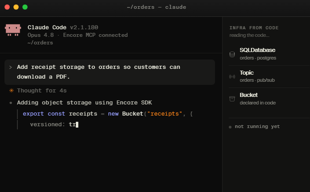Click the '"receipts"' string in the code

coord(165,114)
